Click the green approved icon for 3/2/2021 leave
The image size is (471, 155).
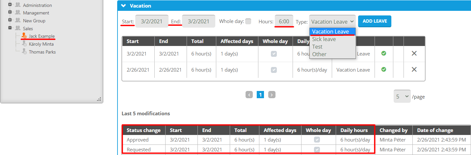pos(383,53)
